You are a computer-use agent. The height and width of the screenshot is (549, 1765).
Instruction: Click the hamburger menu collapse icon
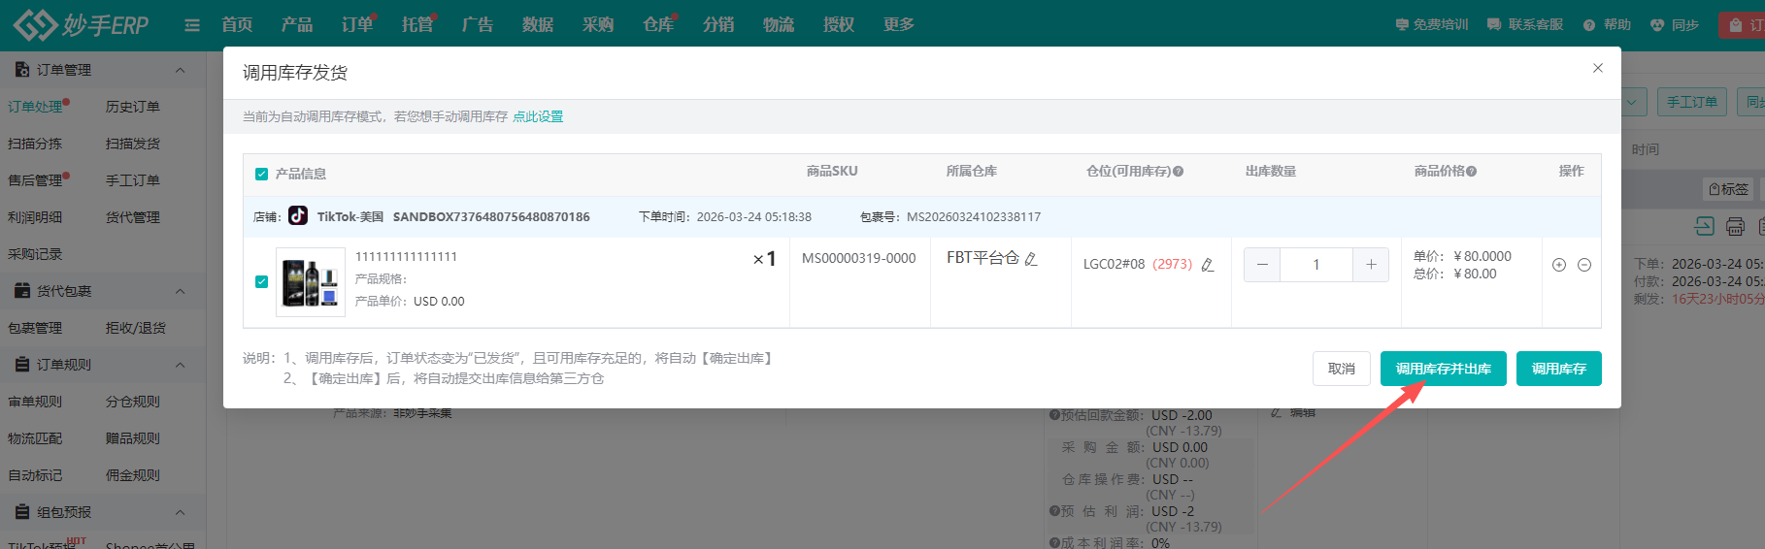pyautogui.click(x=192, y=25)
